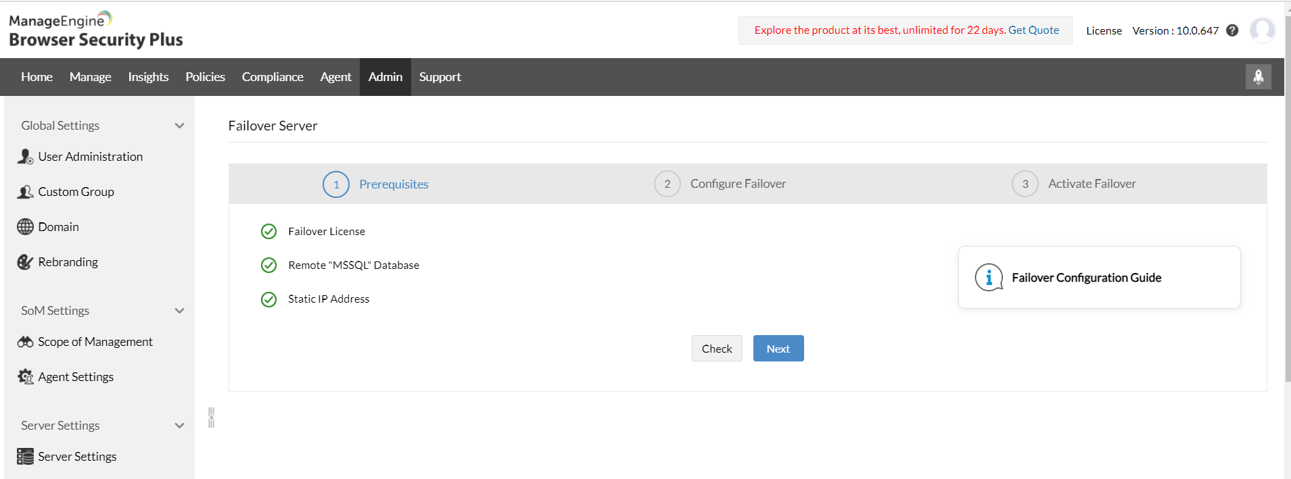Click the Failover Configuration Guide info icon

point(989,278)
